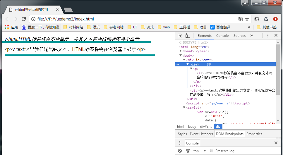Expand the head node in DOM tree

pyautogui.click(x=181, y=51)
